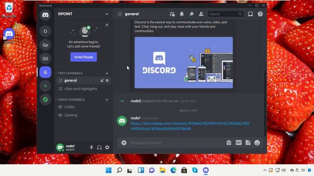Click the Discord promo image
314x176 pixels.
tap(183, 63)
